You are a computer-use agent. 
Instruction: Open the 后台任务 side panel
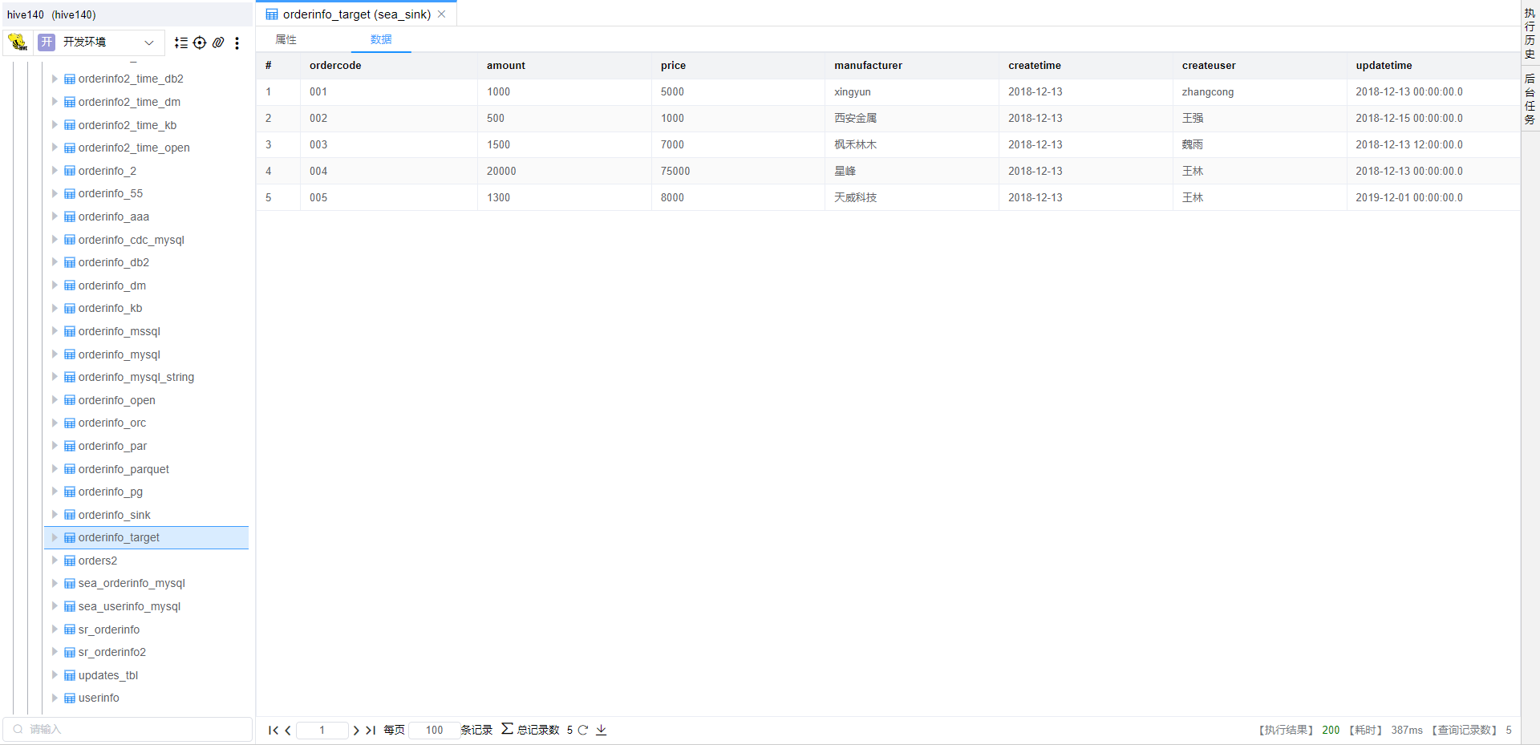coord(1530,99)
